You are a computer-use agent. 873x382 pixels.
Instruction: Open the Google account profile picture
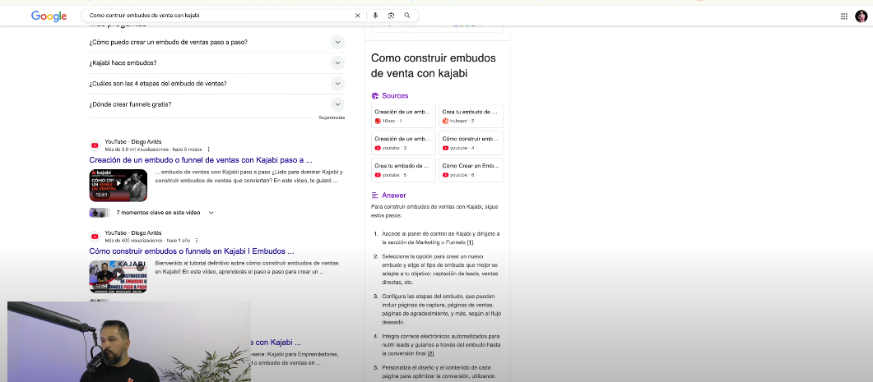[x=861, y=16]
